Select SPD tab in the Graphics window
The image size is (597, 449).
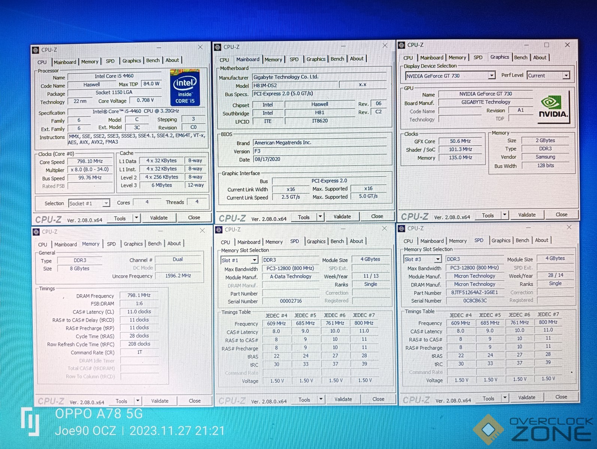coord(478,58)
